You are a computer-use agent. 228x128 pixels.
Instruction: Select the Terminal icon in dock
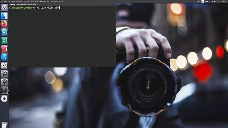(x=4, y=90)
